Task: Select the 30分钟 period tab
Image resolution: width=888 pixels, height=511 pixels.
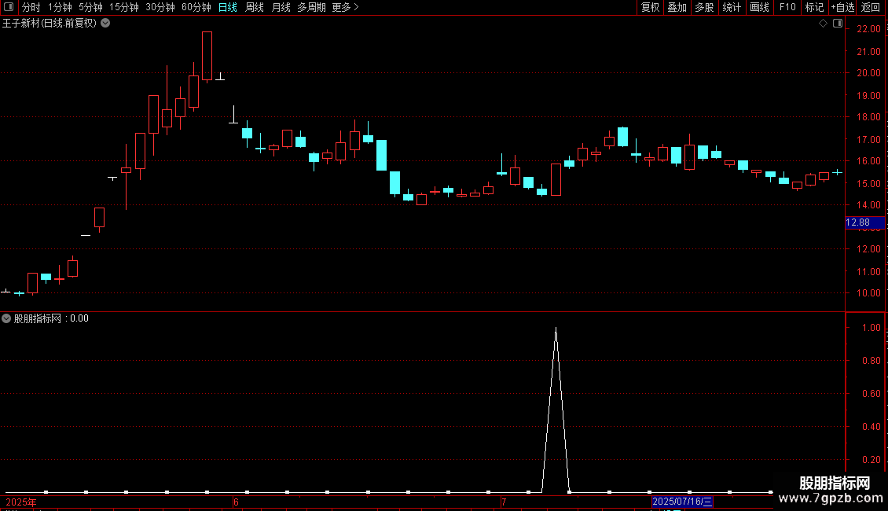Action: [160, 7]
